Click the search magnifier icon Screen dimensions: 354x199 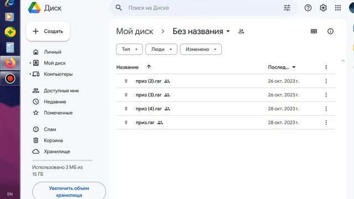[119, 8]
